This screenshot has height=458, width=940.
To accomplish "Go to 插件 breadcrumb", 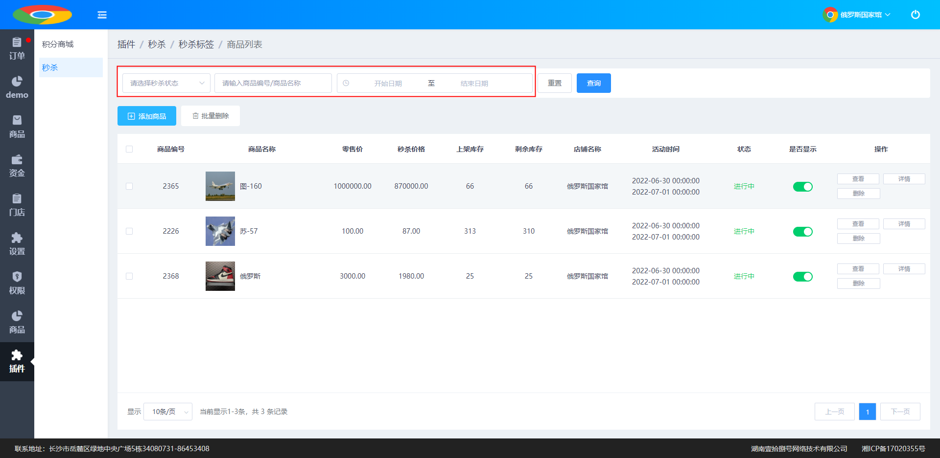I will click(x=126, y=44).
